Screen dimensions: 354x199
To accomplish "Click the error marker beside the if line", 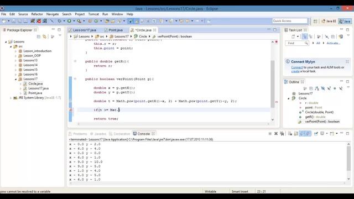I will pos(71,110).
